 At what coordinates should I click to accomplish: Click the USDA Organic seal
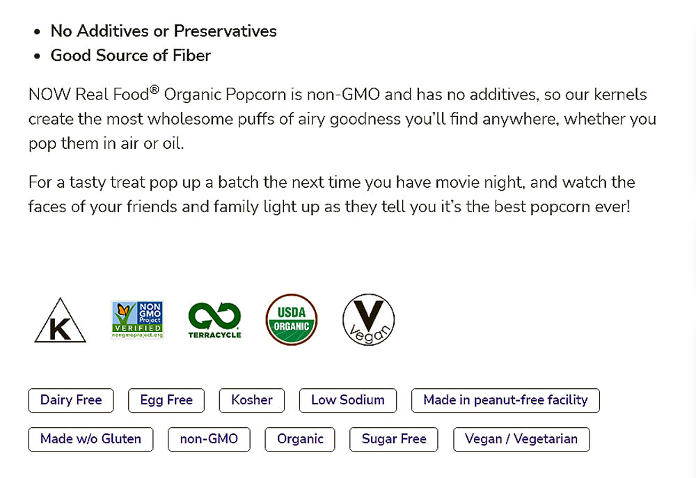292,319
